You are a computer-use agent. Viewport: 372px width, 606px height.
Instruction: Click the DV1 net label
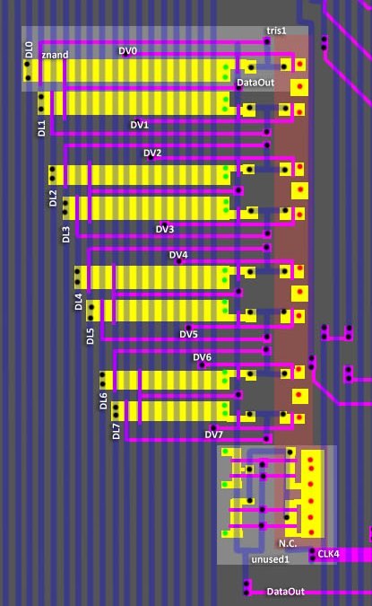coord(139,125)
